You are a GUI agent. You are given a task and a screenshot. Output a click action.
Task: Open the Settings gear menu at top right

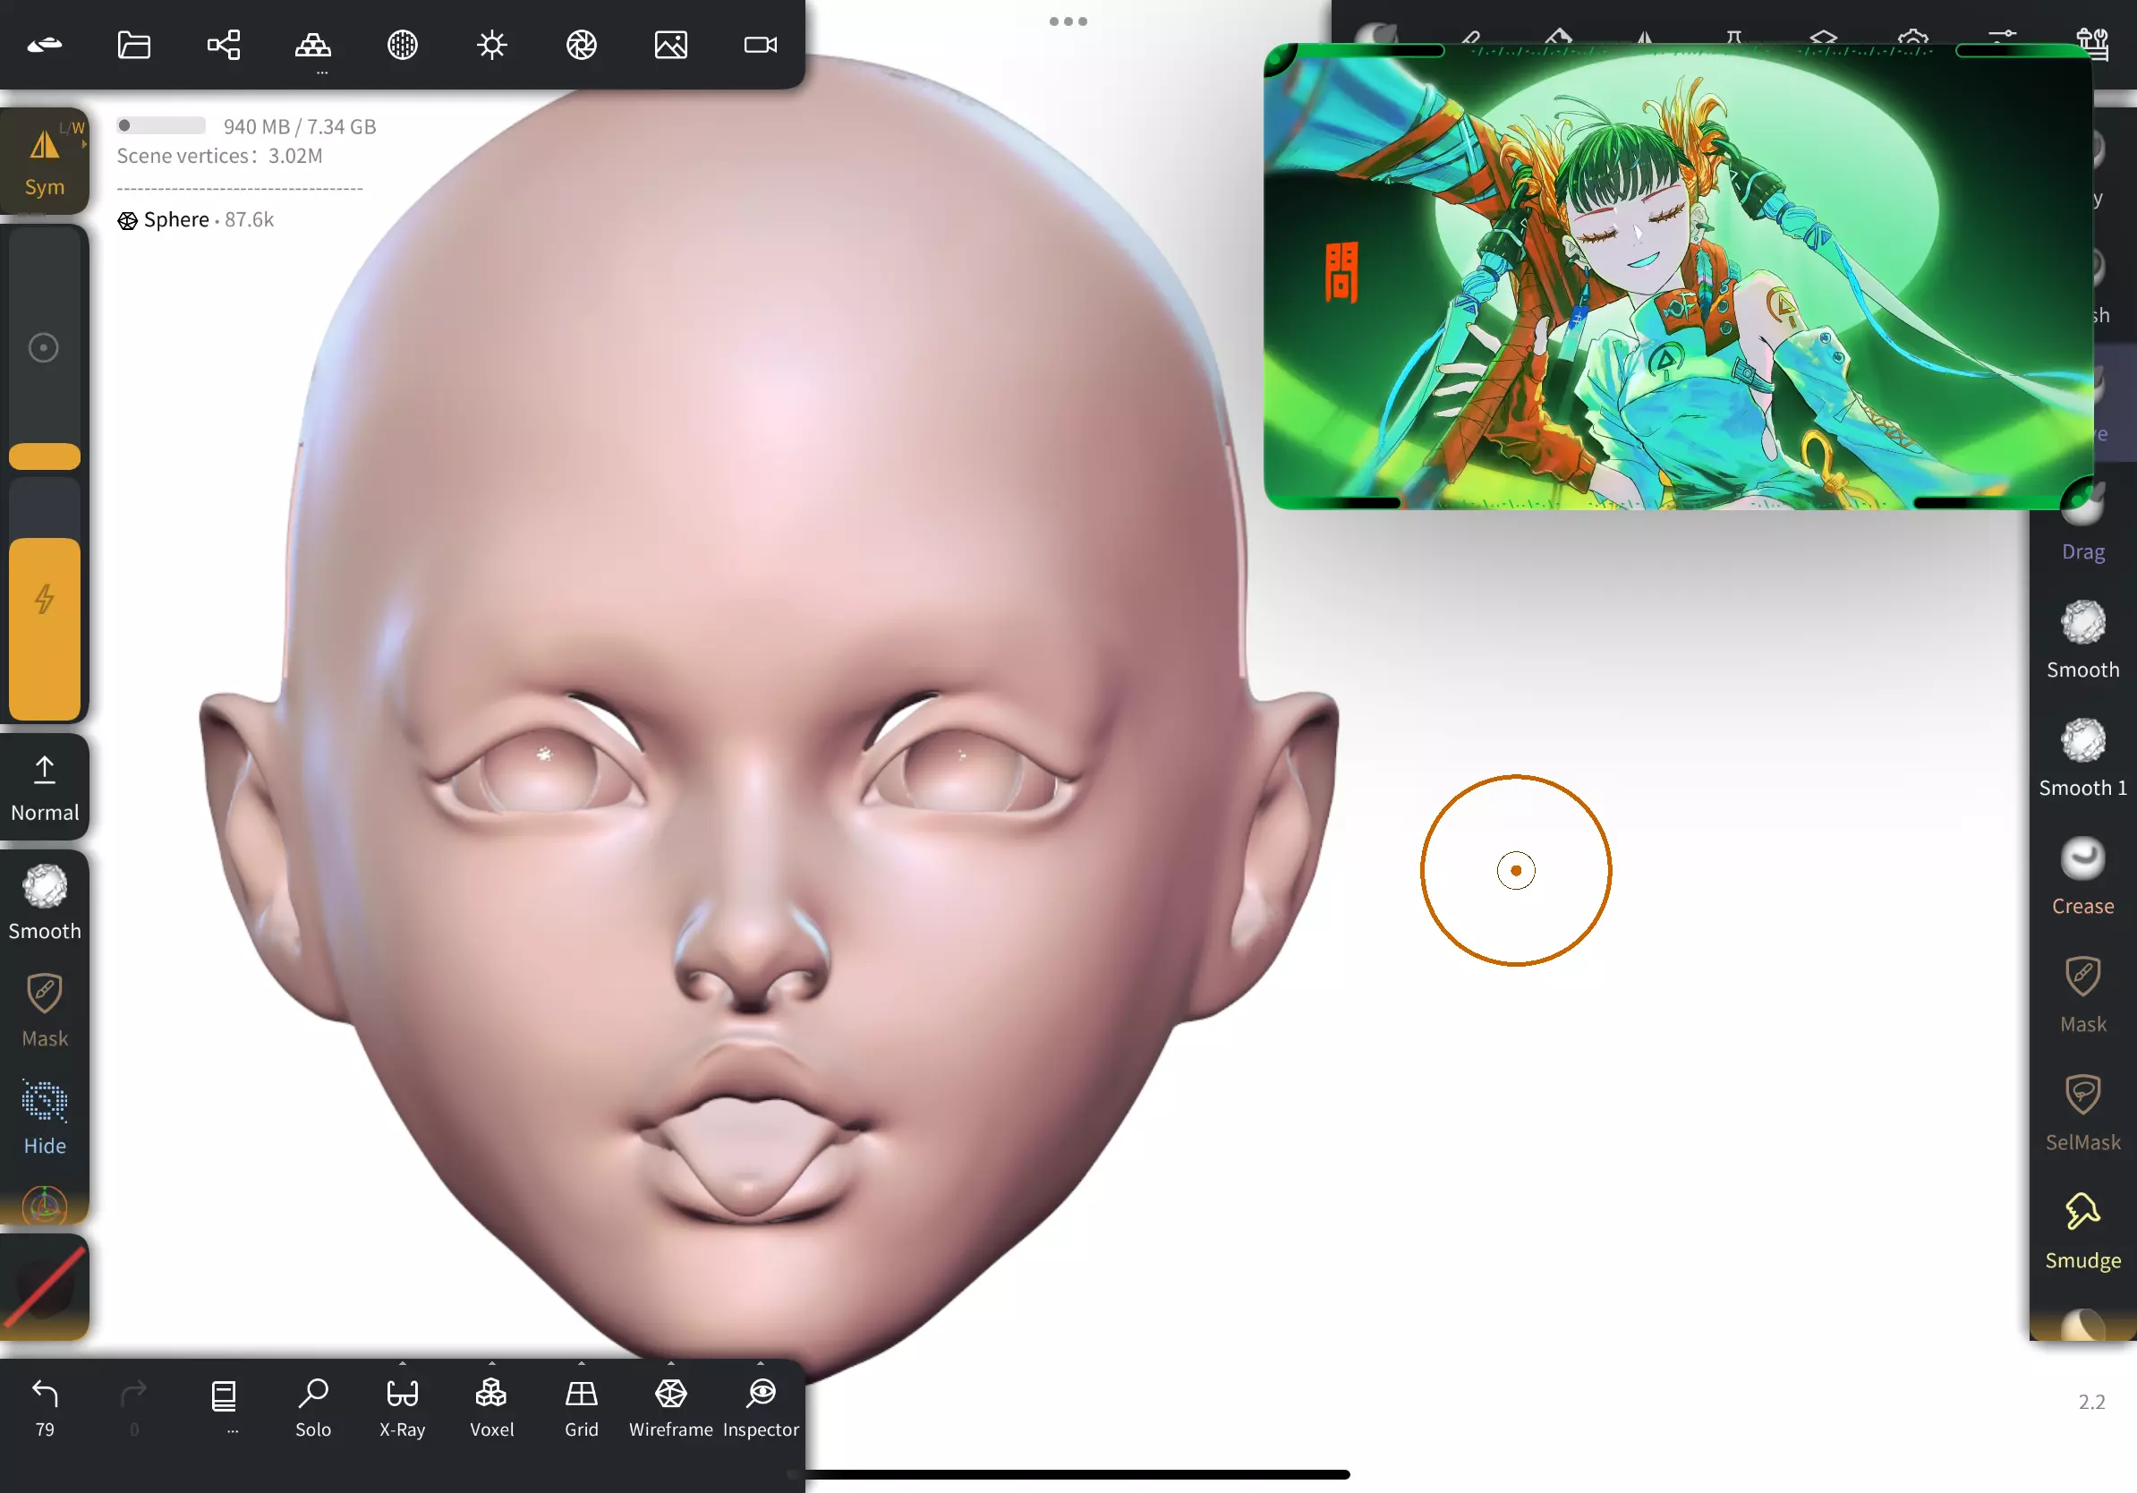pos(1912,39)
